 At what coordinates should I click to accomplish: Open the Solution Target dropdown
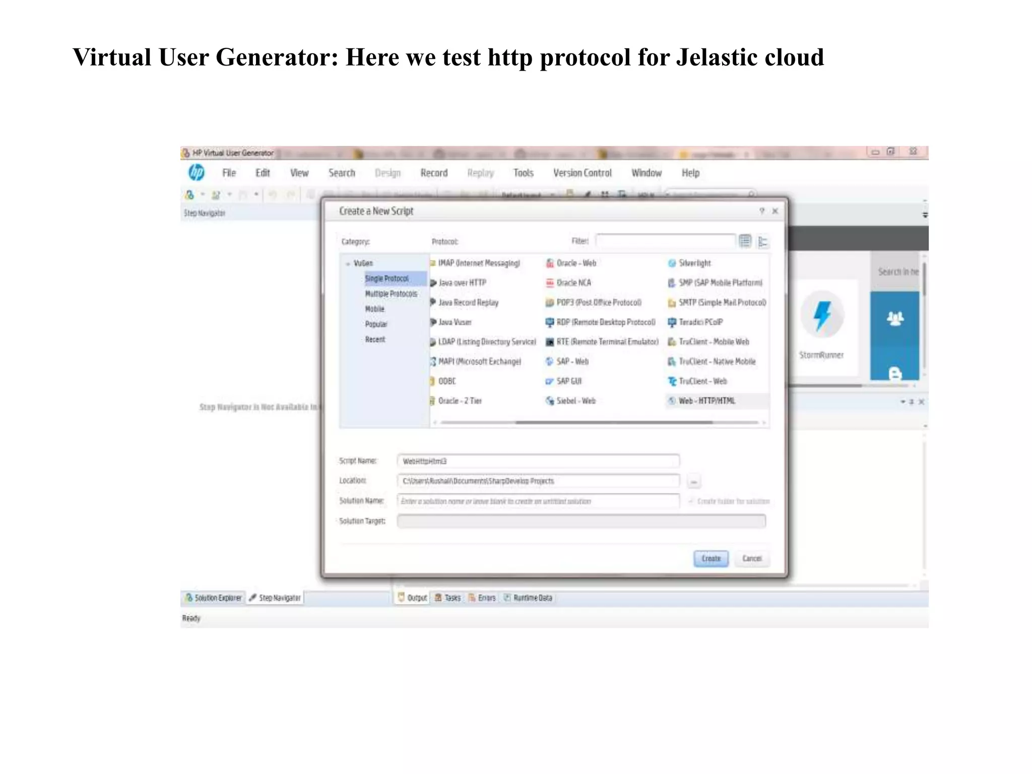[581, 521]
